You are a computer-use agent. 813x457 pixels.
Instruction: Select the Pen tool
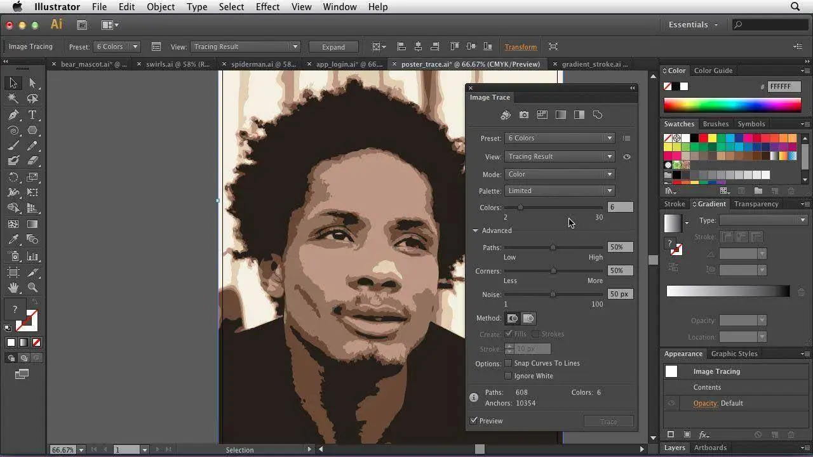(x=13, y=115)
